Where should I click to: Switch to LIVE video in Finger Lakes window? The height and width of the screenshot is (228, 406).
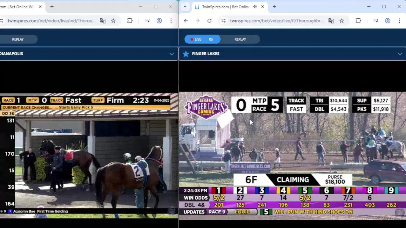(202, 39)
